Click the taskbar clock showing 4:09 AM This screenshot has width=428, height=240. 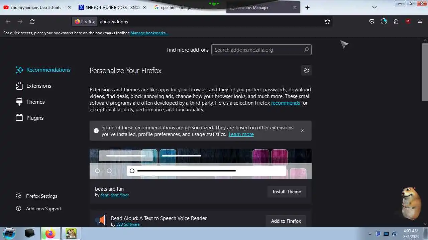pos(411,233)
